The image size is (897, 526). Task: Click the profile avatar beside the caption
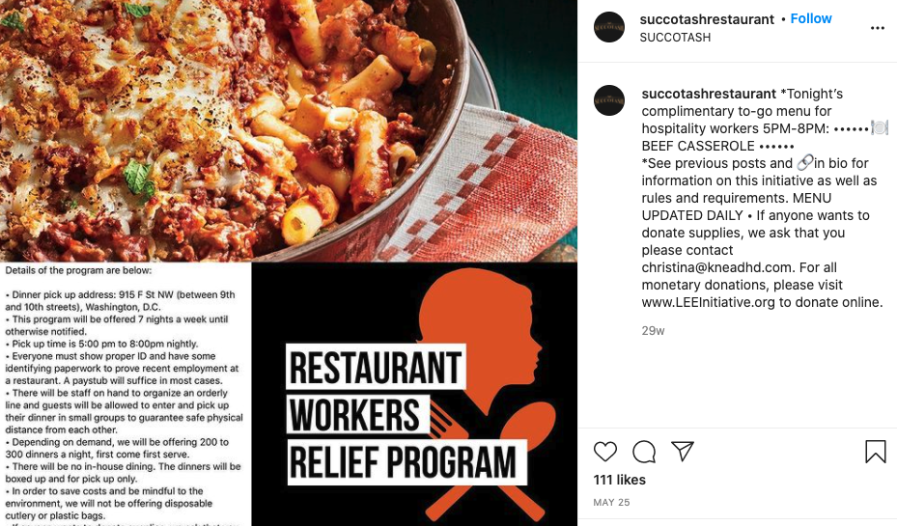609,100
